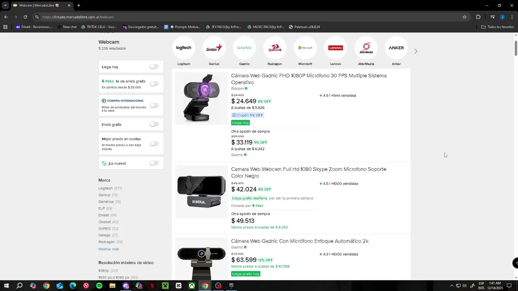The width and height of the screenshot is (518, 291).
Task: Open the SFX PACK bookmark
Action: point(223,27)
